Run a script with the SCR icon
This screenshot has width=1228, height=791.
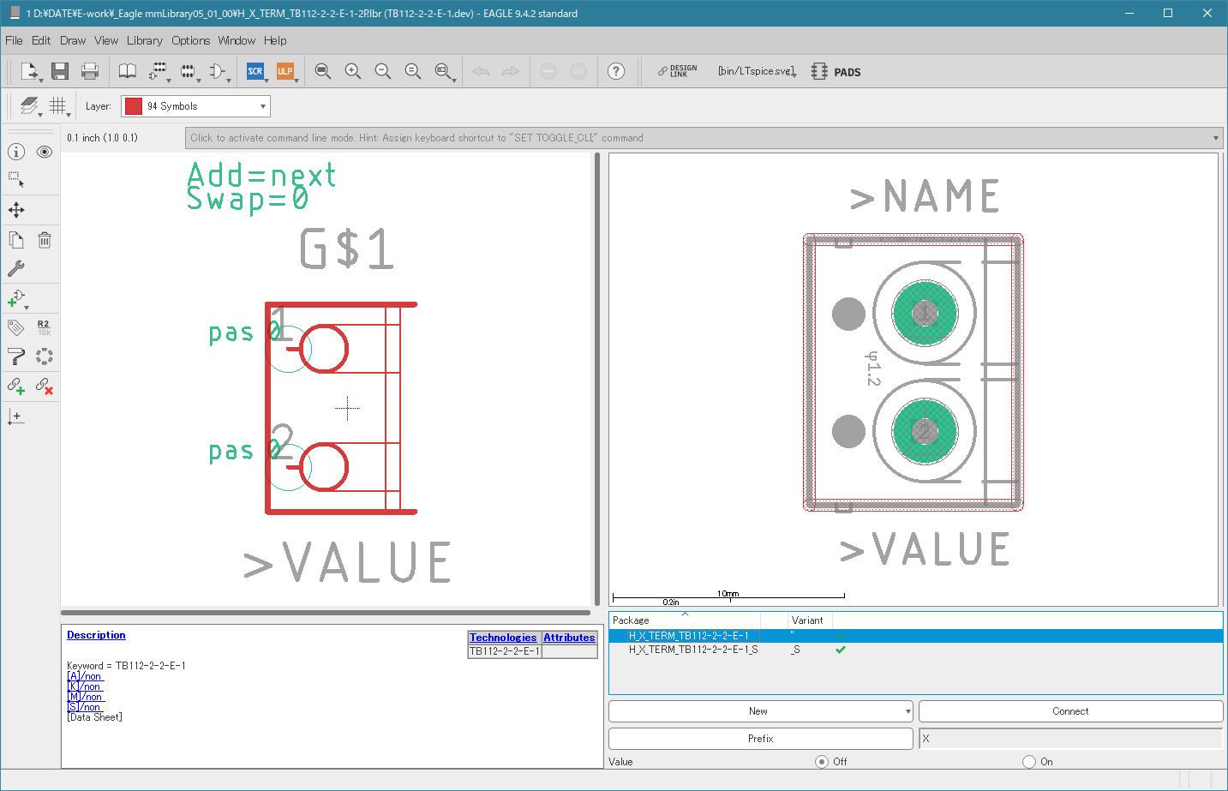(255, 71)
